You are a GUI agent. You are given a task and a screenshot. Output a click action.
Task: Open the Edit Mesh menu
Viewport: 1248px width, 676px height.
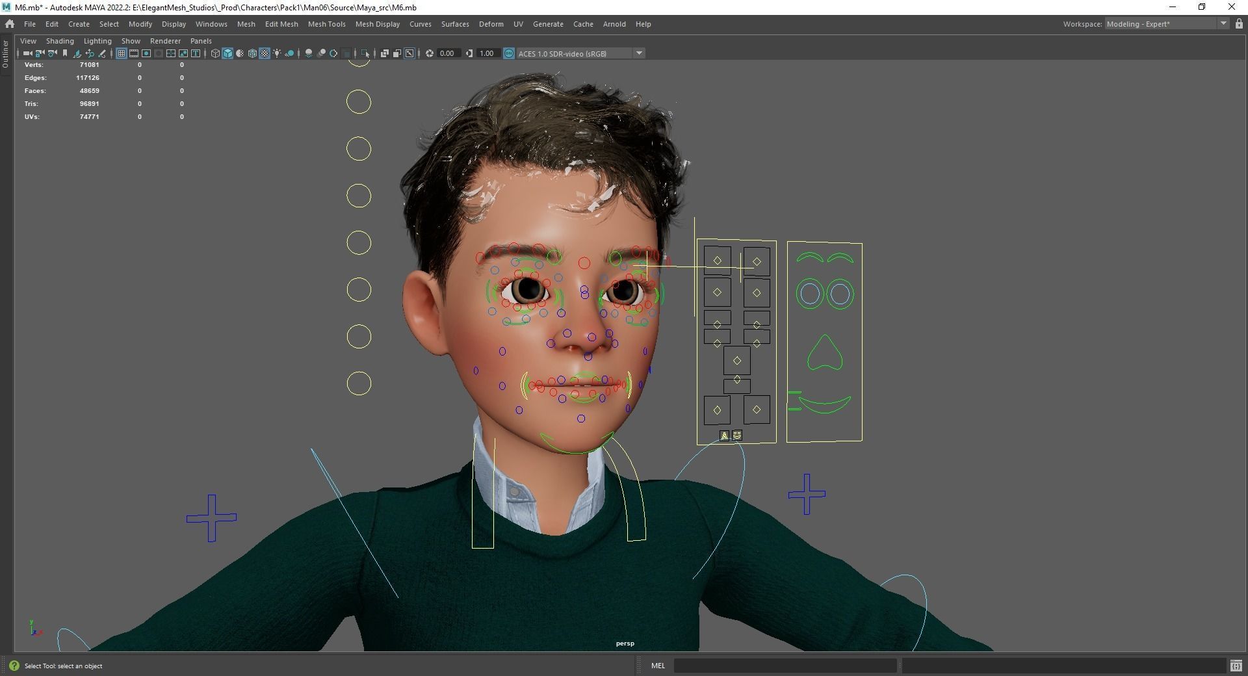pyautogui.click(x=281, y=24)
